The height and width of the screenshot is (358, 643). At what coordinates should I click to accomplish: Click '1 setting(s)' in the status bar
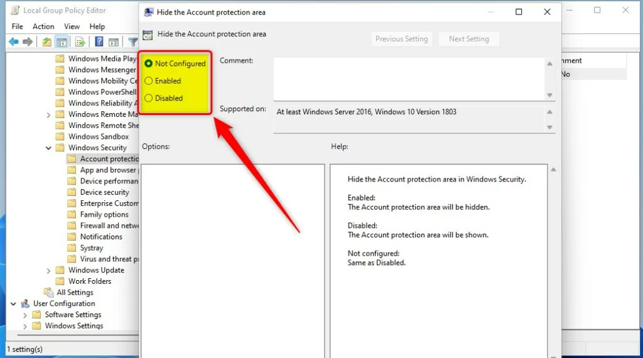[x=25, y=349]
